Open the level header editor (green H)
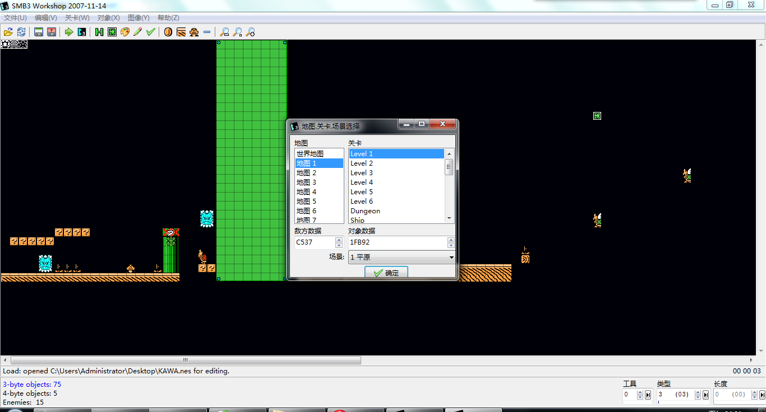Image resolution: width=766 pixels, height=412 pixels. 99,32
